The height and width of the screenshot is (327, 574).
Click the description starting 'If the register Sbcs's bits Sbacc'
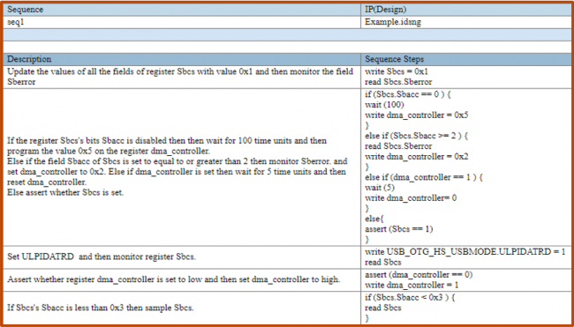click(x=177, y=167)
